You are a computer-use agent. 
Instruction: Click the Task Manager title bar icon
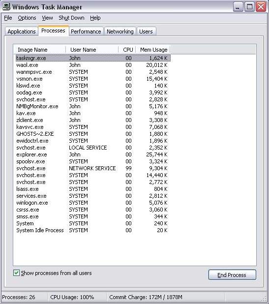coord(6,6)
